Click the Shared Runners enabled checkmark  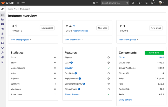(109, 94)
